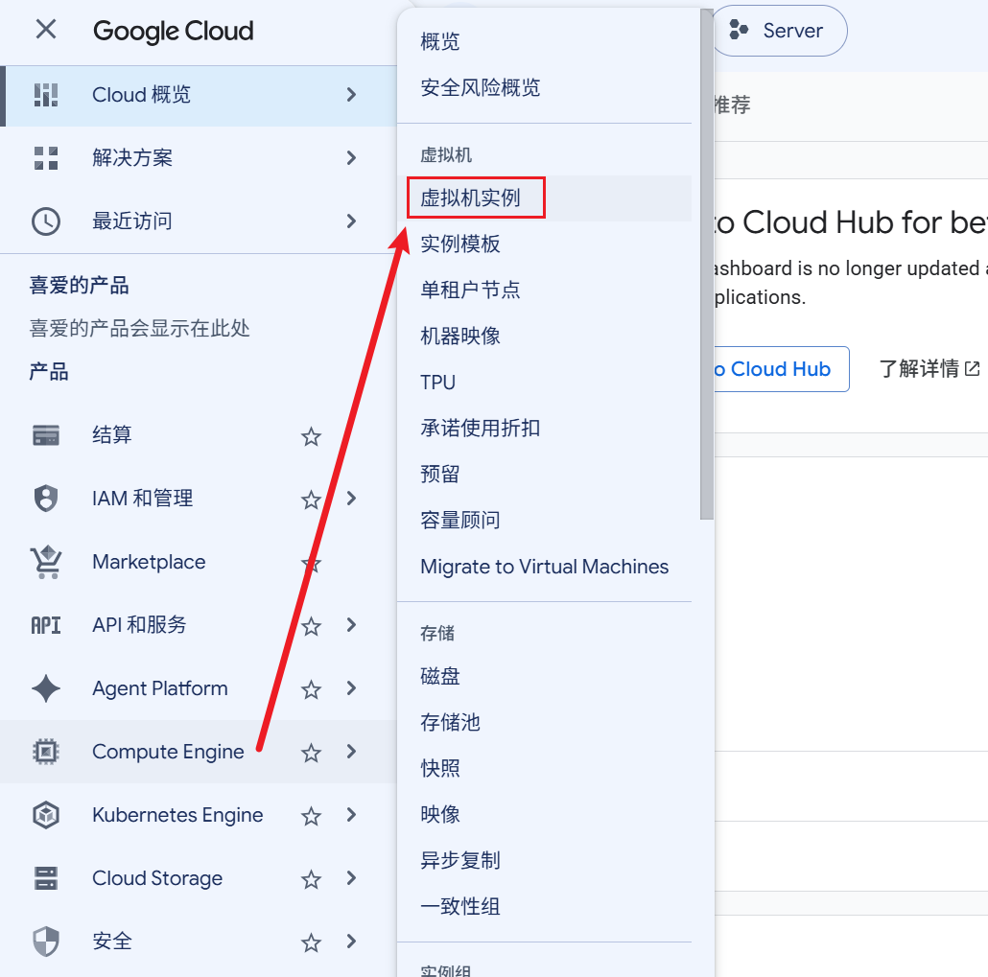This screenshot has width=988, height=977.
Task: Open 映像 under 存储 section
Action: [x=545, y=814]
